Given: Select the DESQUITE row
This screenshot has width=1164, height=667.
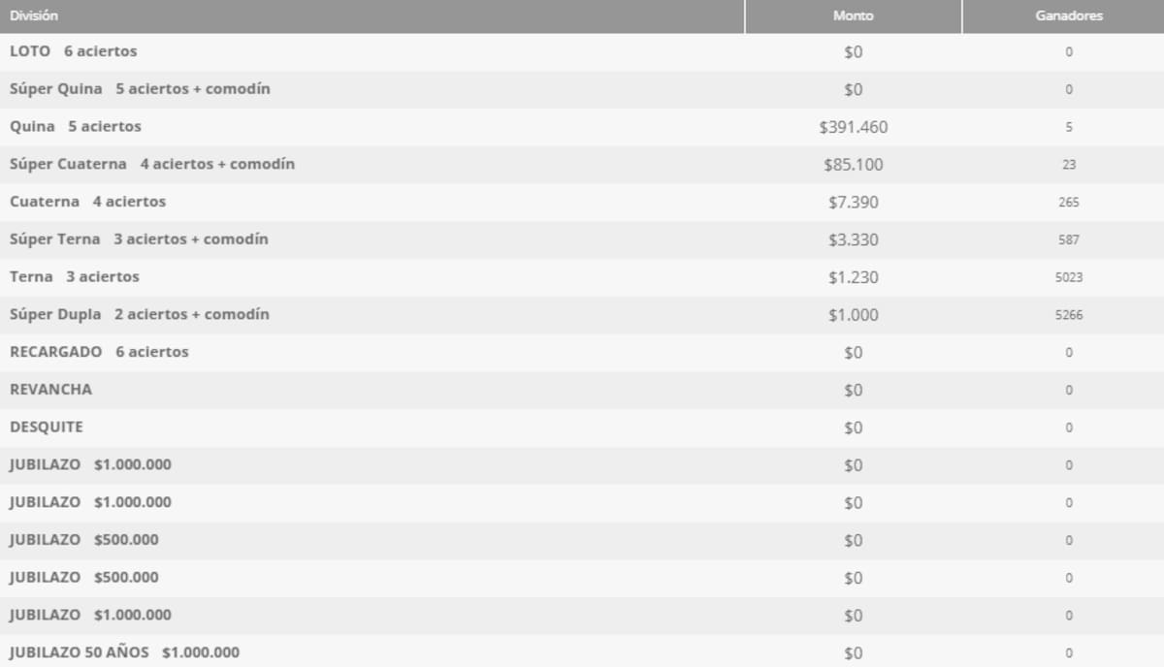Looking at the screenshot, I should [582, 428].
